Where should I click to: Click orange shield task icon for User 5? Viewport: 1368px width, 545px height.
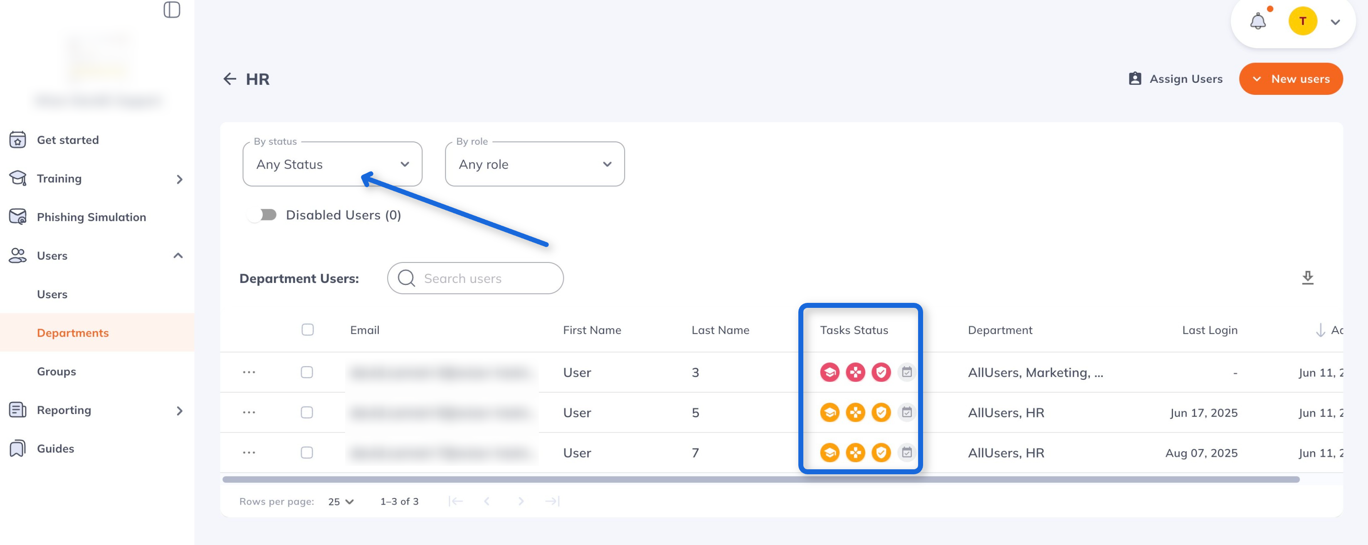[881, 413]
